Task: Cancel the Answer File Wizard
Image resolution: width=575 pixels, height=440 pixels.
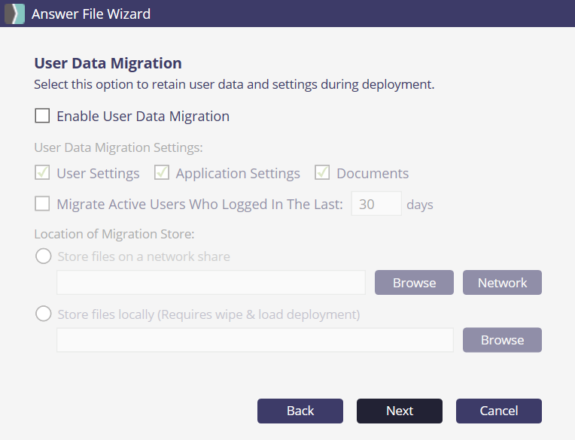Action: (x=498, y=411)
